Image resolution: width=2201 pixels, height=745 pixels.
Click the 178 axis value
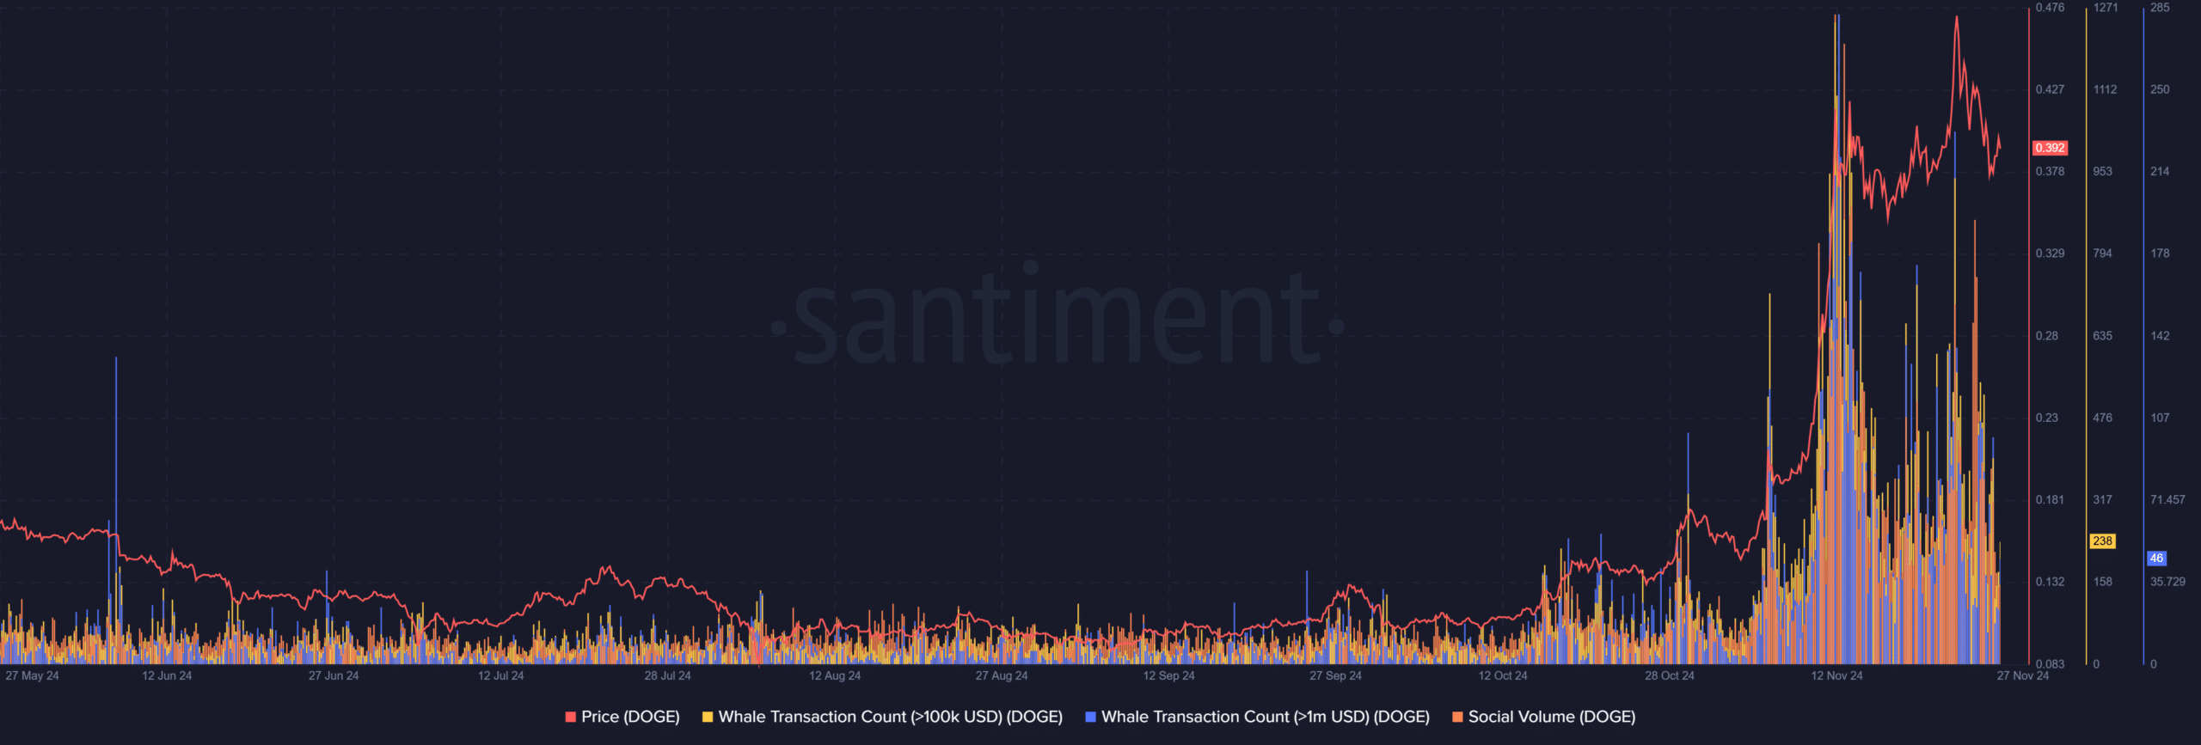coord(2160,253)
